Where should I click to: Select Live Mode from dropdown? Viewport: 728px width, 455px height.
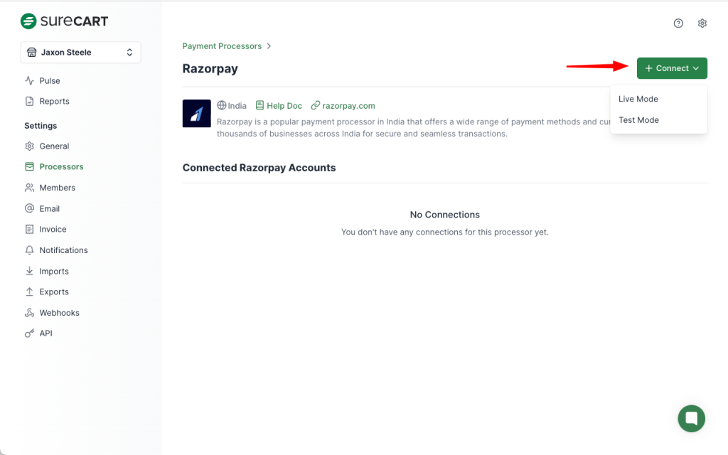pos(638,99)
